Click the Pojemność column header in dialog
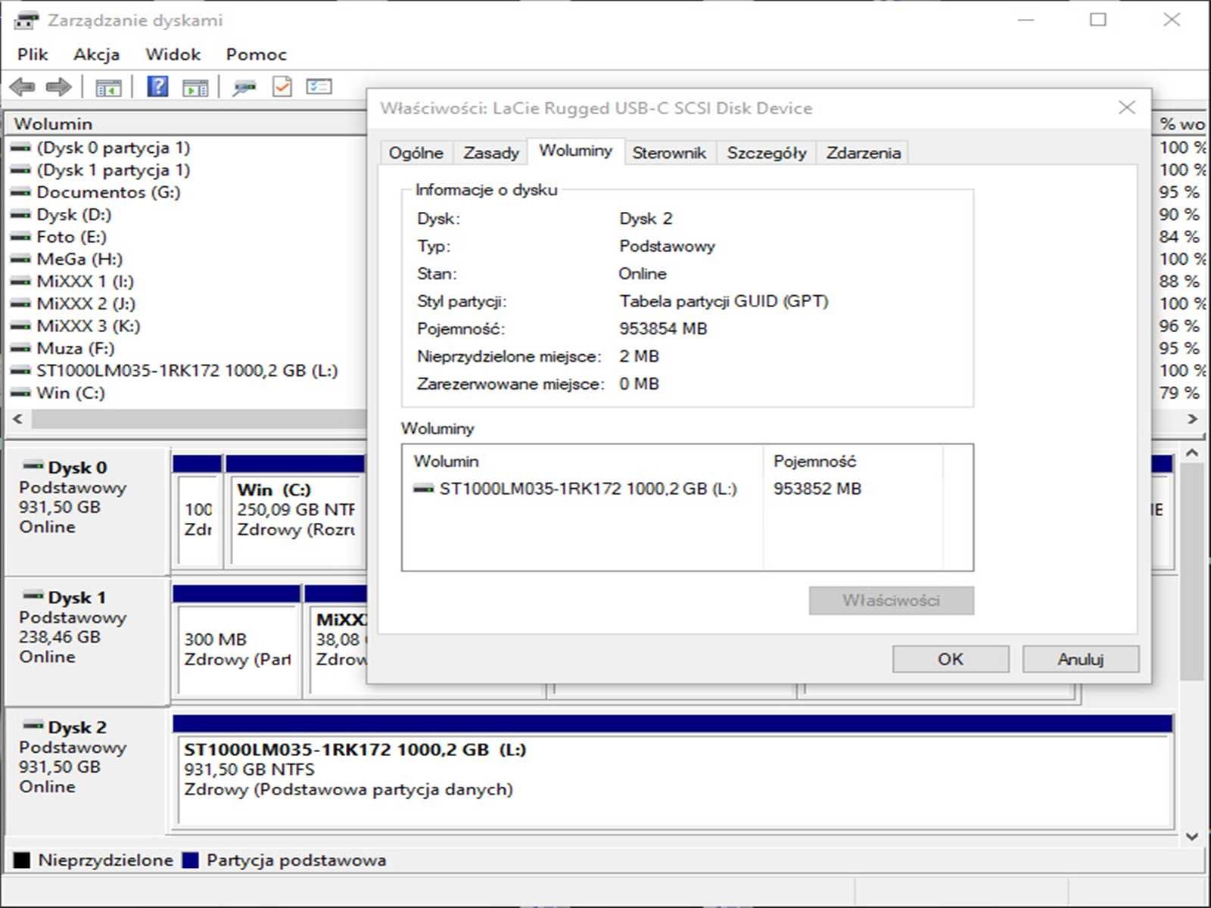The image size is (1211, 908). click(853, 462)
